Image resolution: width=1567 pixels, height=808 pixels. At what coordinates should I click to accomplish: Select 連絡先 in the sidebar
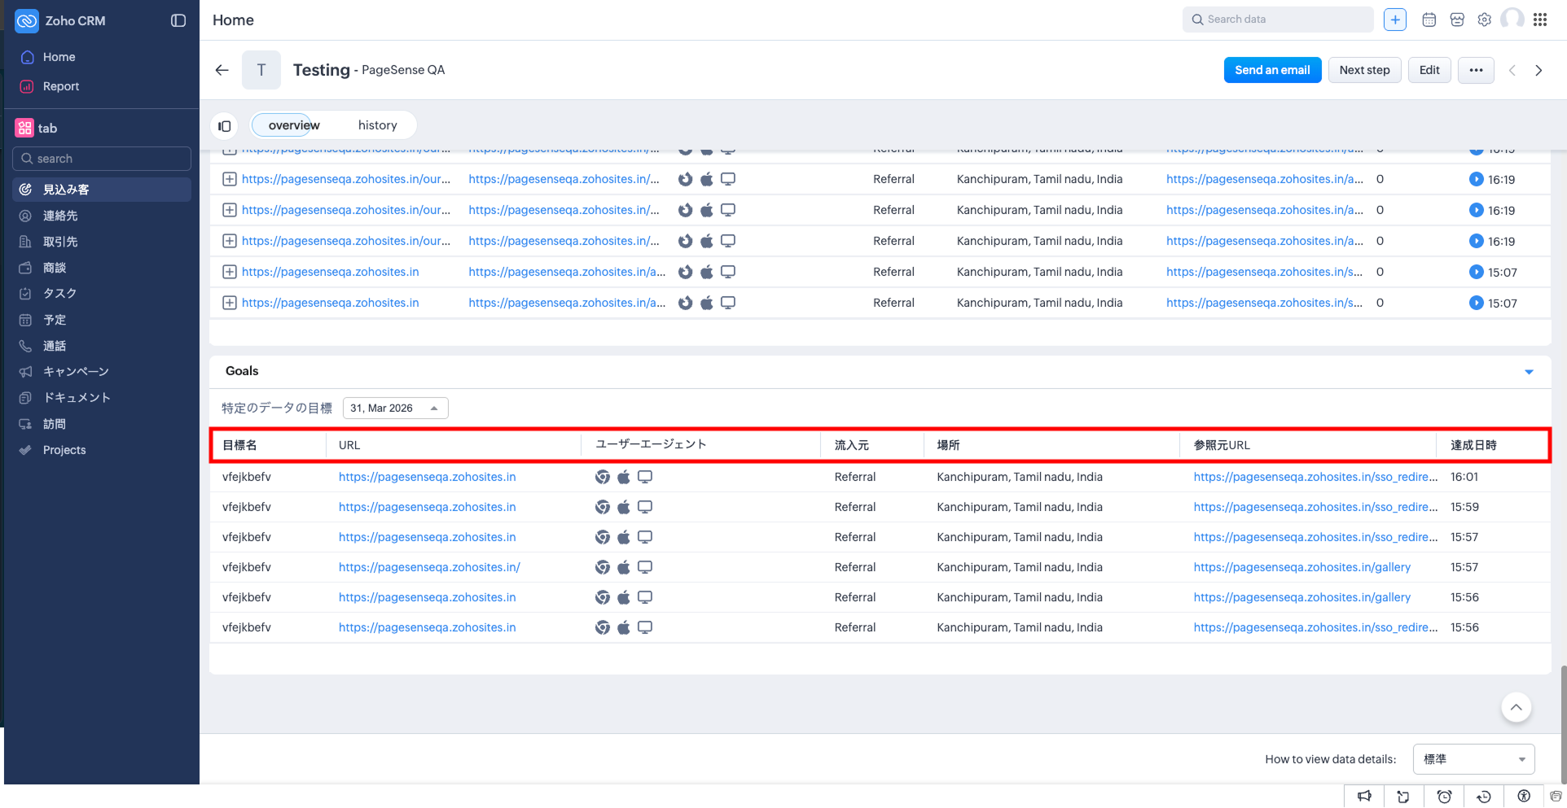[x=60, y=216]
